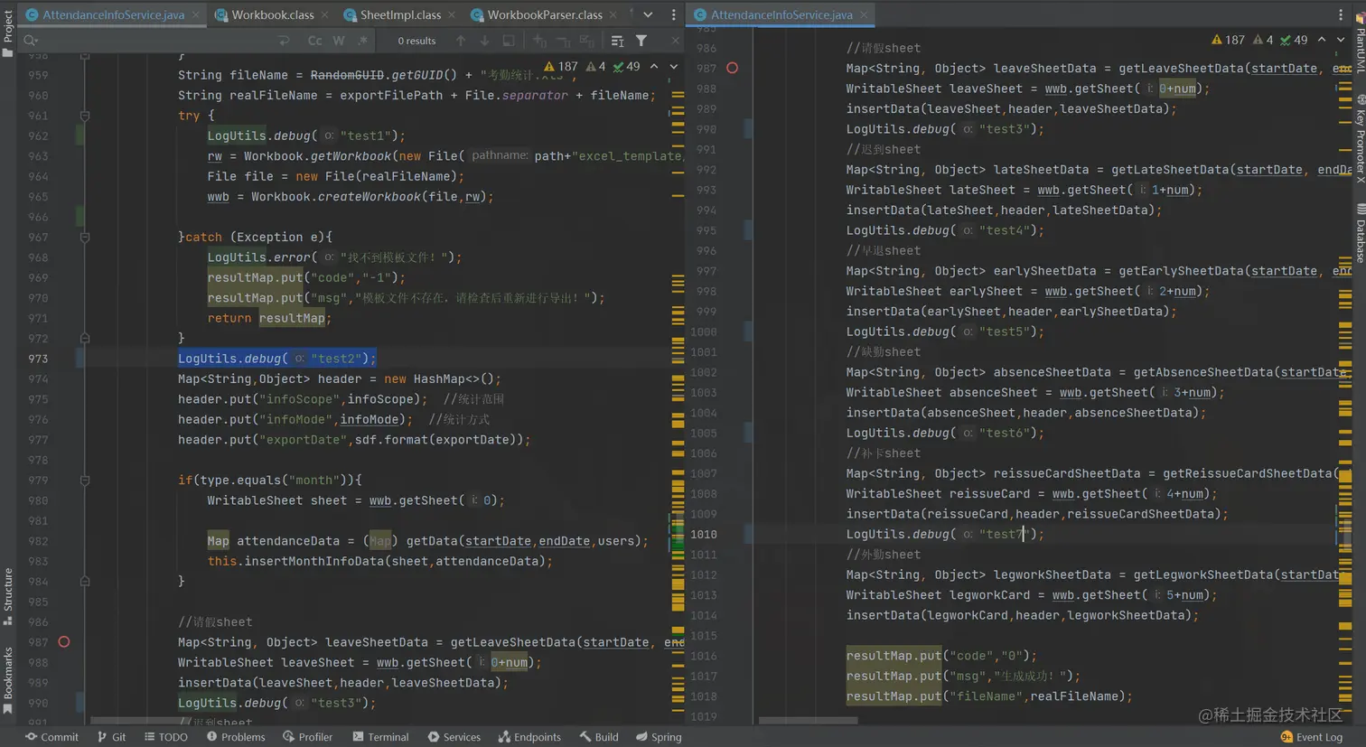Jump to next search occurrence arrow
Image resolution: width=1366 pixels, height=747 pixels.
(484, 41)
